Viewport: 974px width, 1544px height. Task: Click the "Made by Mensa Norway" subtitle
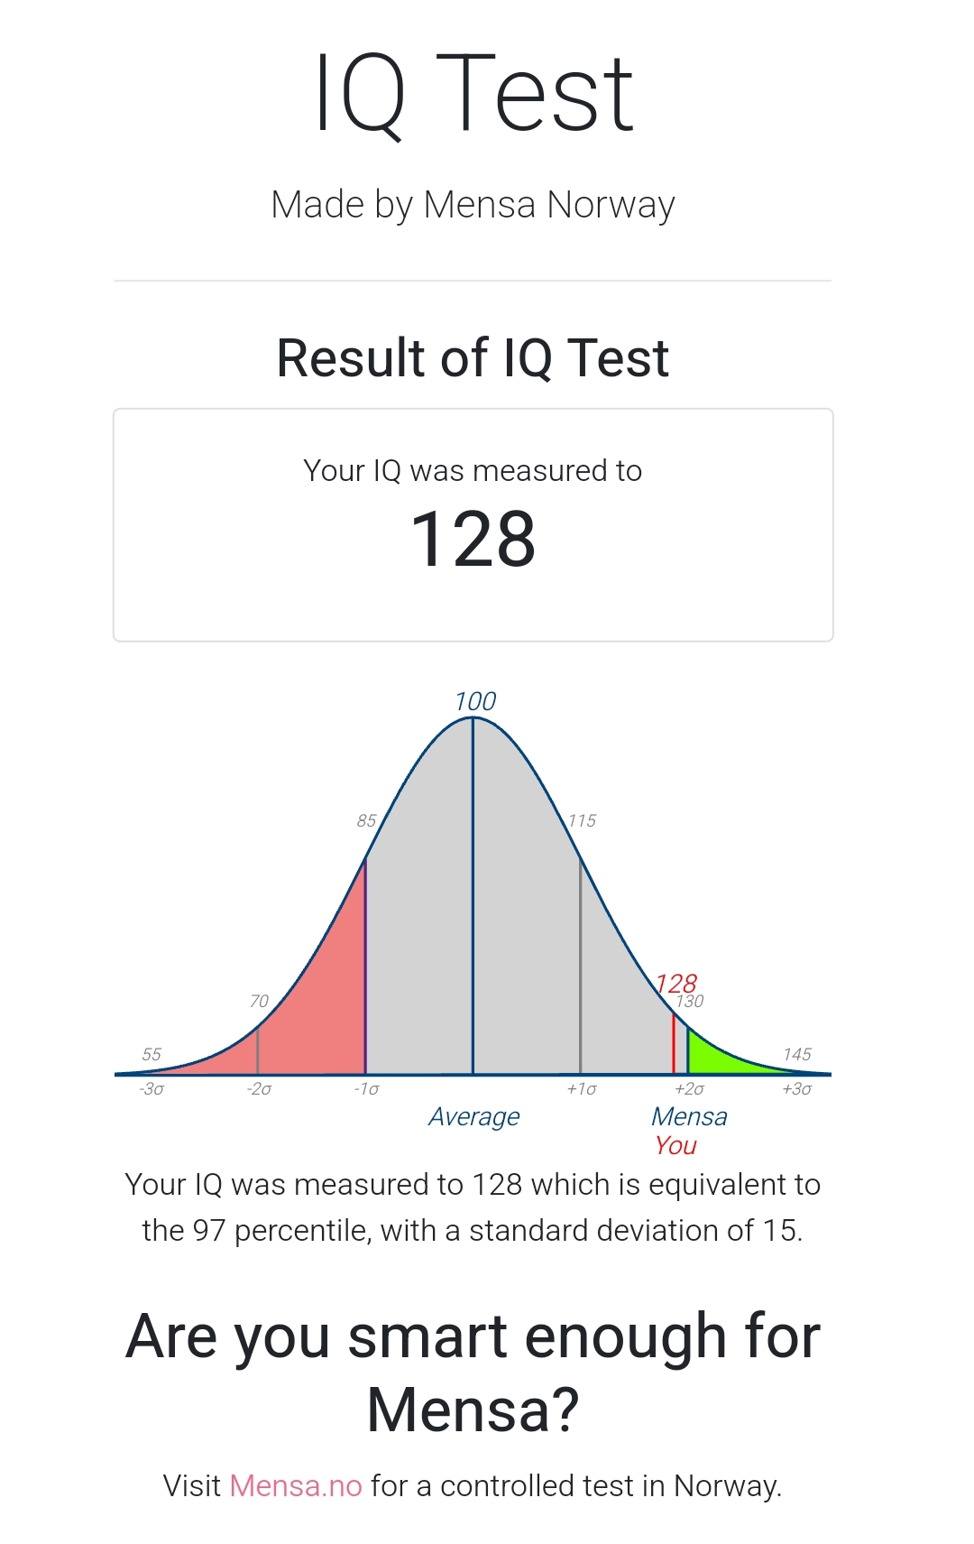coord(473,205)
